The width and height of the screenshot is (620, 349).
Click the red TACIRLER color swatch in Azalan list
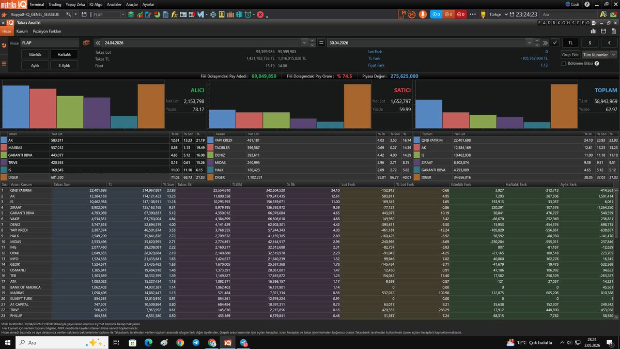pos(211,147)
